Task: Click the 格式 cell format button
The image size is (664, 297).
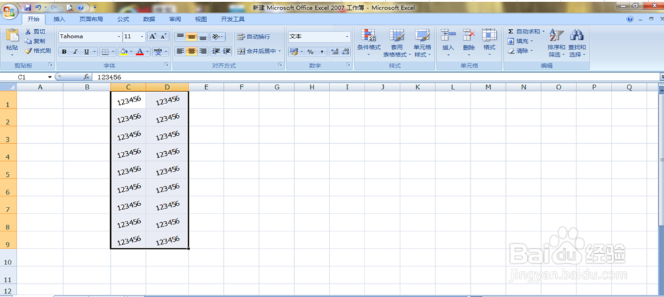Action: (489, 43)
